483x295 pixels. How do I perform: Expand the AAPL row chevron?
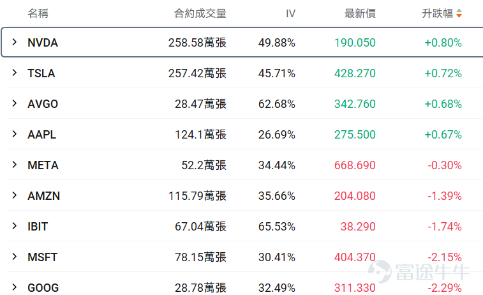[x=15, y=134]
